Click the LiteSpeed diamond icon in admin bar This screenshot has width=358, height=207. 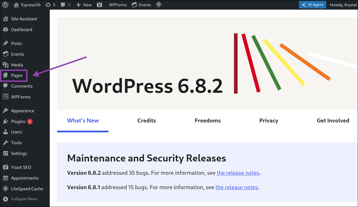click(x=159, y=5)
